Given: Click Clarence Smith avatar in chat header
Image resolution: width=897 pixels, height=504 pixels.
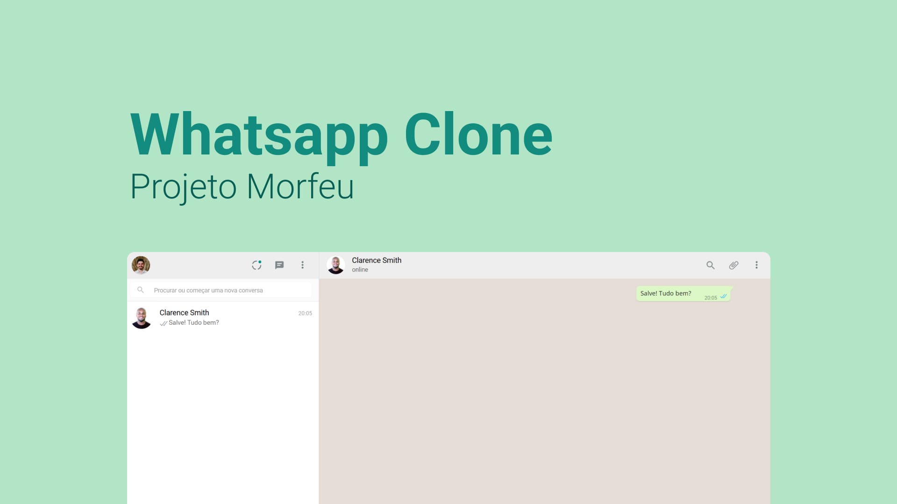Looking at the screenshot, I should pyautogui.click(x=335, y=265).
